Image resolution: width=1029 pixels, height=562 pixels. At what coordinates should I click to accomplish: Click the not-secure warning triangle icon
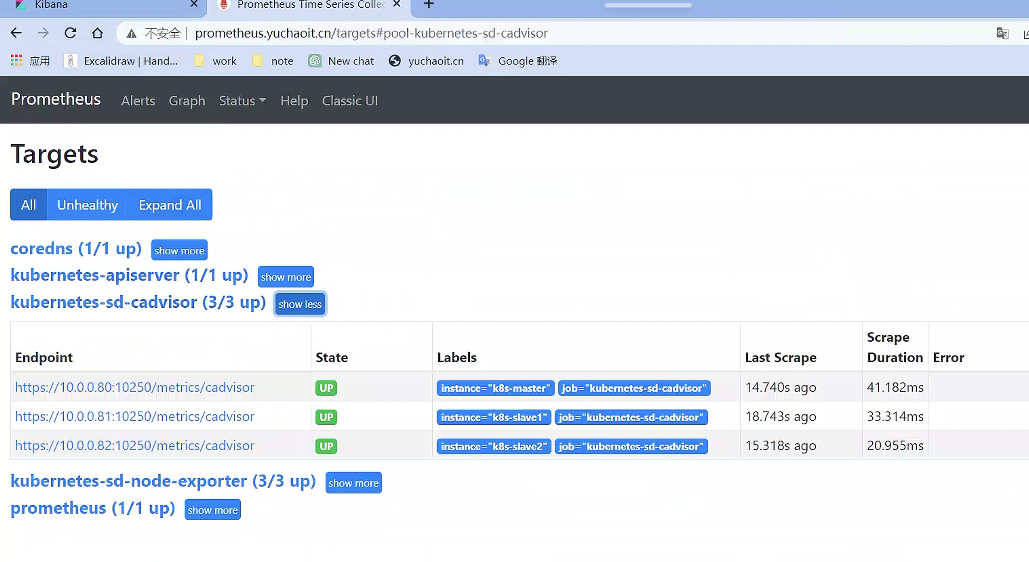[131, 34]
